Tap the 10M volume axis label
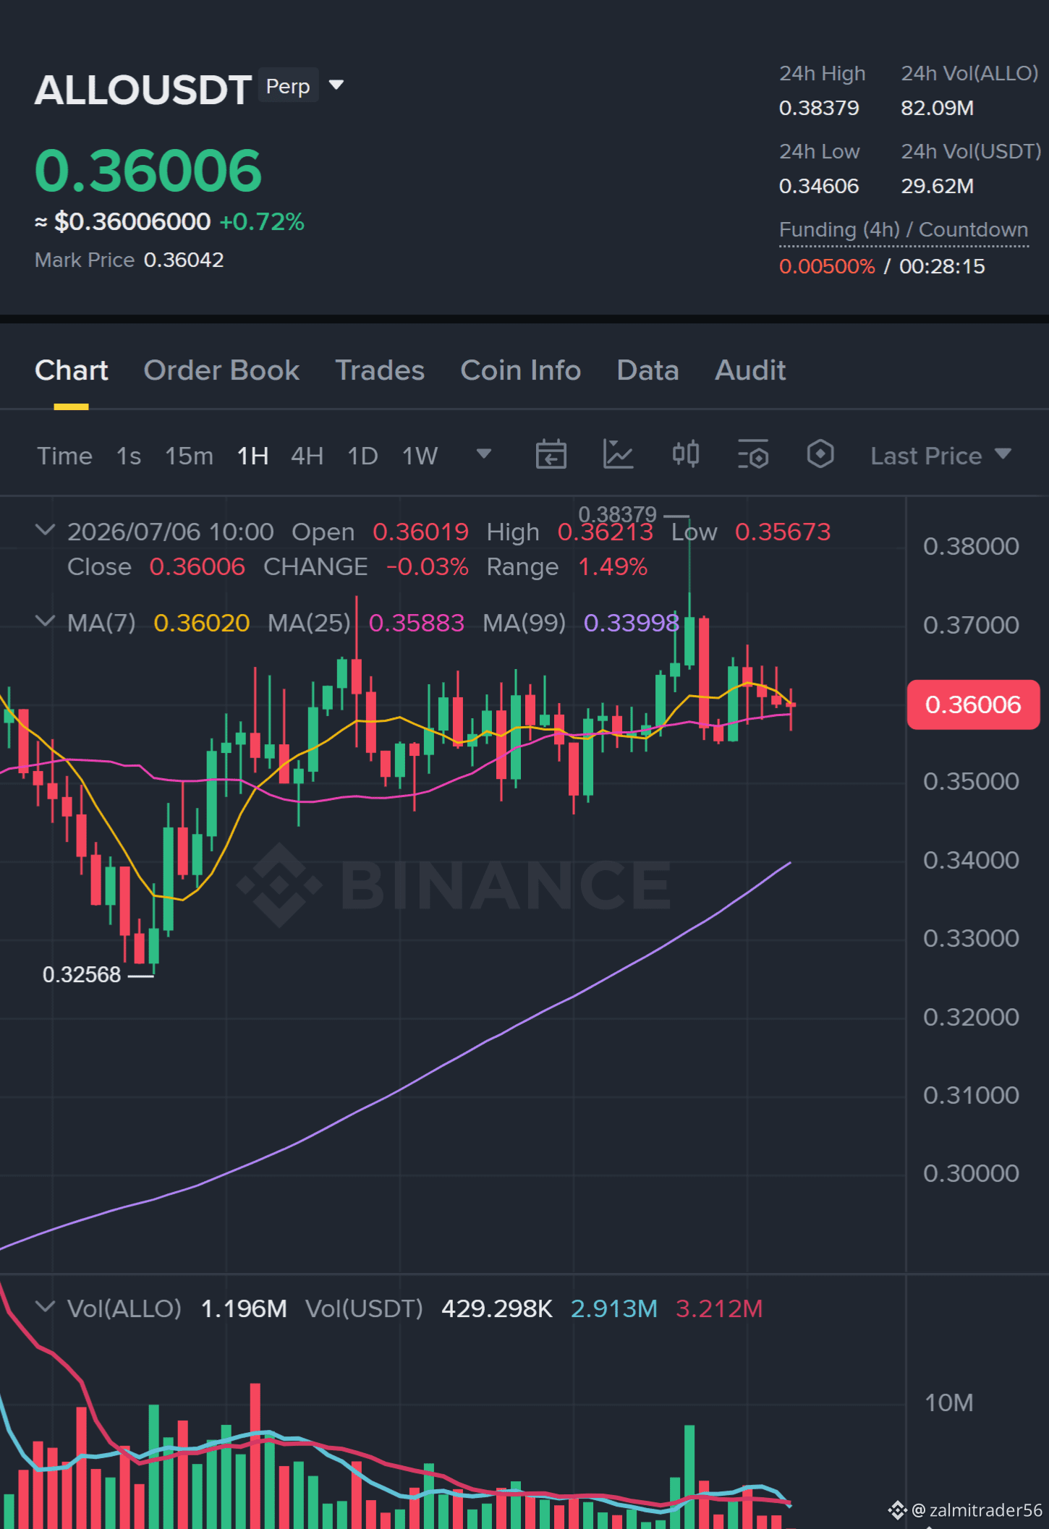The height and width of the screenshot is (1529, 1049). tap(949, 1403)
